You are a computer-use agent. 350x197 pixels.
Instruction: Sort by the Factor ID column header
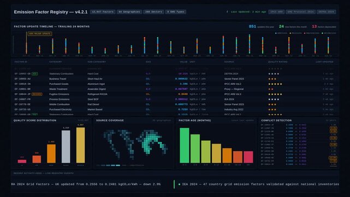[21, 62]
